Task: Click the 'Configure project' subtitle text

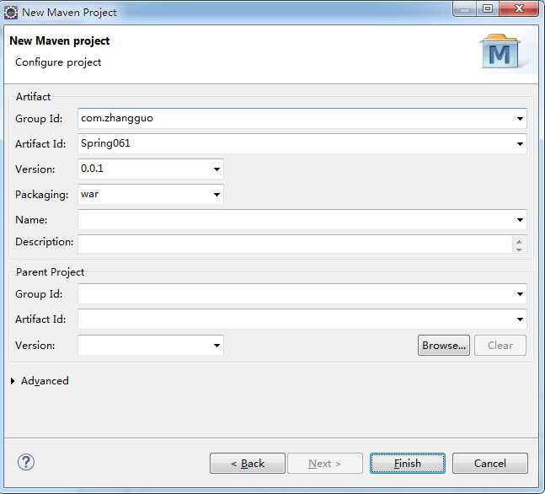Action: point(58,62)
